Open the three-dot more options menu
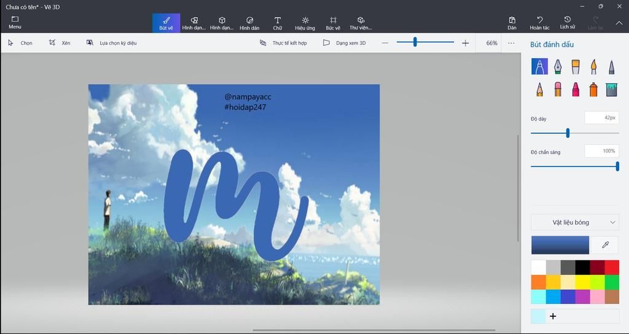This screenshot has height=334, width=629. (x=511, y=43)
